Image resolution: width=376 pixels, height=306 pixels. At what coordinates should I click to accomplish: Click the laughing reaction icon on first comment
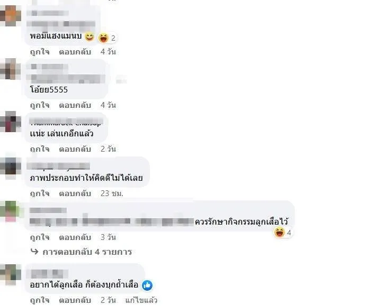pyautogui.click(x=104, y=38)
